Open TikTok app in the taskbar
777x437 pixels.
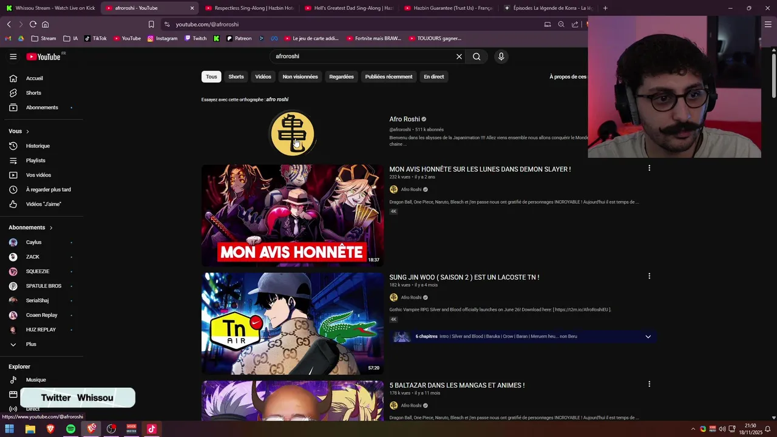[x=151, y=429]
